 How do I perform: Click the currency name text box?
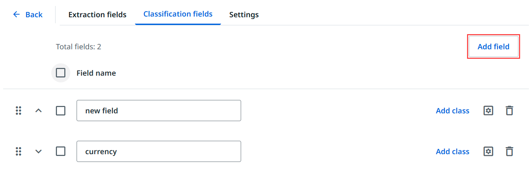(158, 151)
